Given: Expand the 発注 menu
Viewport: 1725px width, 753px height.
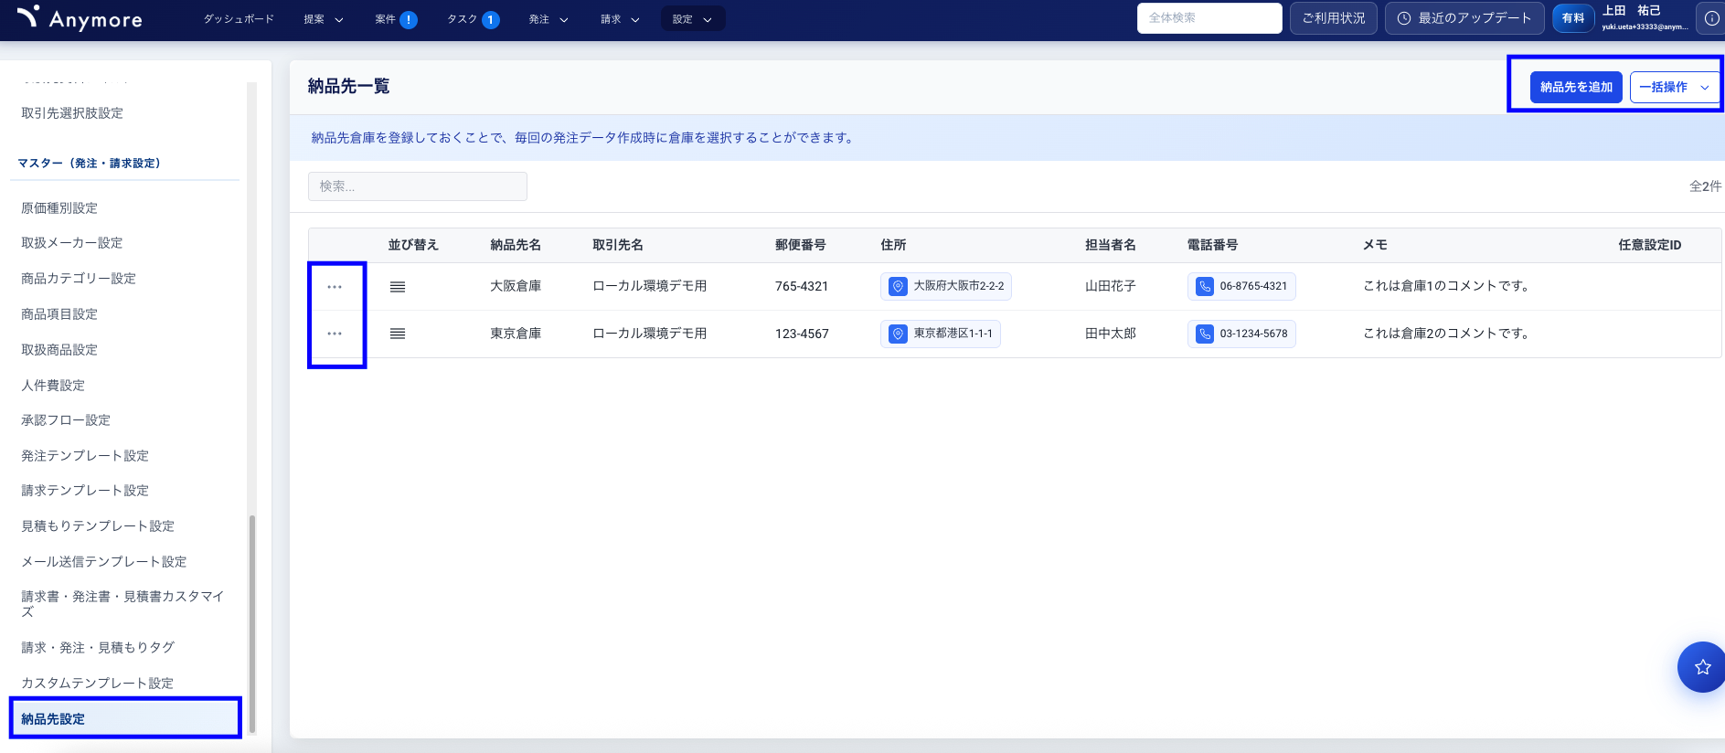Looking at the screenshot, I should 548,19.
